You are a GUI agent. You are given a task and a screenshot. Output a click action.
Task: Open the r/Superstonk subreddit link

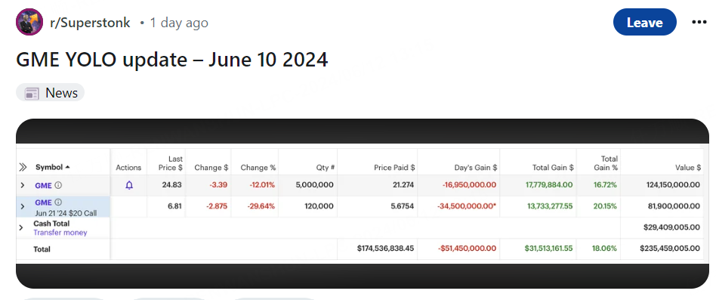pos(90,23)
